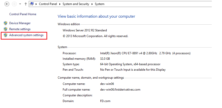The image size is (222, 108).
Task: Click the Full computer name label
Action: click(x=76, y=90)
